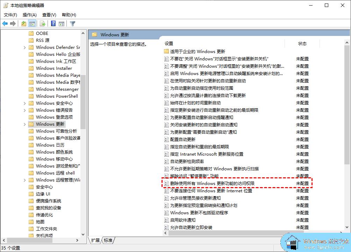Image resolution: width=351 pixels, height=252 pixels.
Task: Click policy icon beside 自动更新检测频率
Action: (x=166, y=162)
